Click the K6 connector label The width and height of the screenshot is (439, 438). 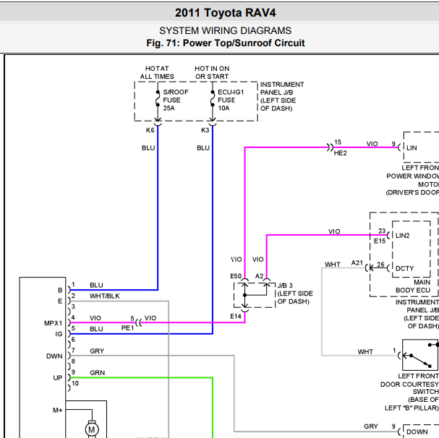[x=150, y=130]
